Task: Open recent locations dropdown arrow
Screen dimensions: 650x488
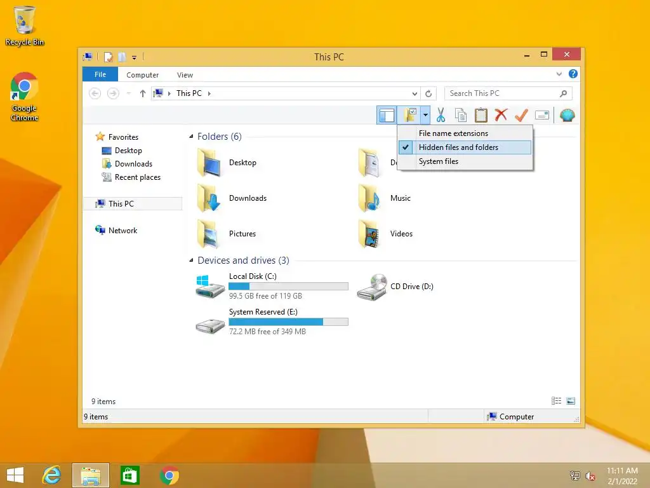Action: tap(128, 93)
